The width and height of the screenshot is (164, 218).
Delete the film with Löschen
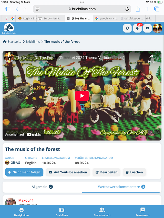point(134,172)
